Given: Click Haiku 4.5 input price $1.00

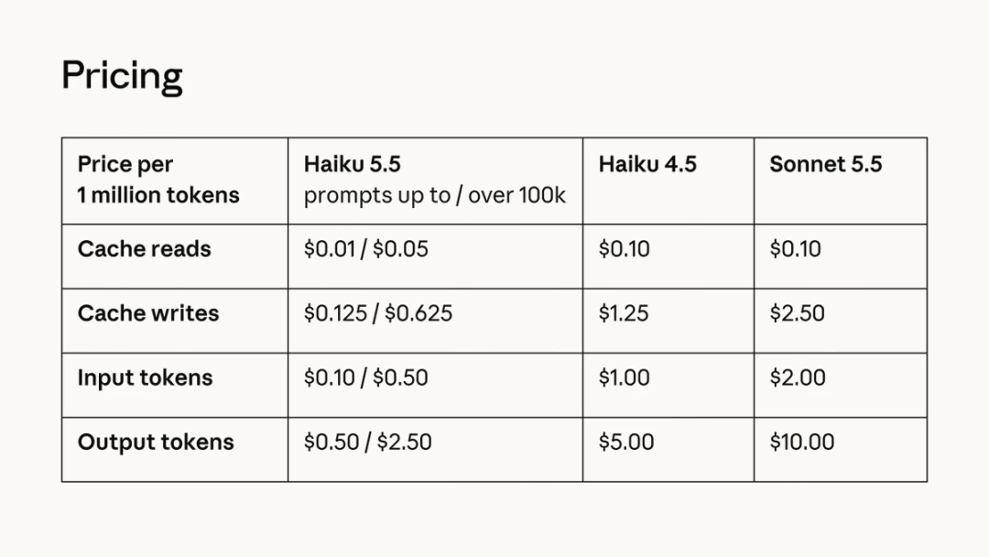Looking at the screenshot, I should pyautogui.click(x=624, y=377).
